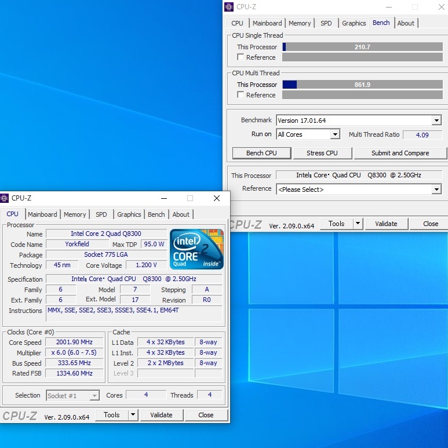Open the Benchmark version dropdown
Image resolution: width=448 pixels, height=448 pixels.
pos(436,121)
